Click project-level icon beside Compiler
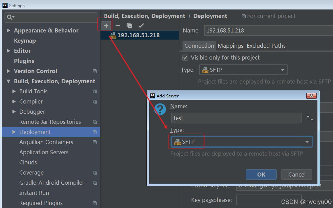Screen dimensions: 333x208 click(x=95, y=102)
